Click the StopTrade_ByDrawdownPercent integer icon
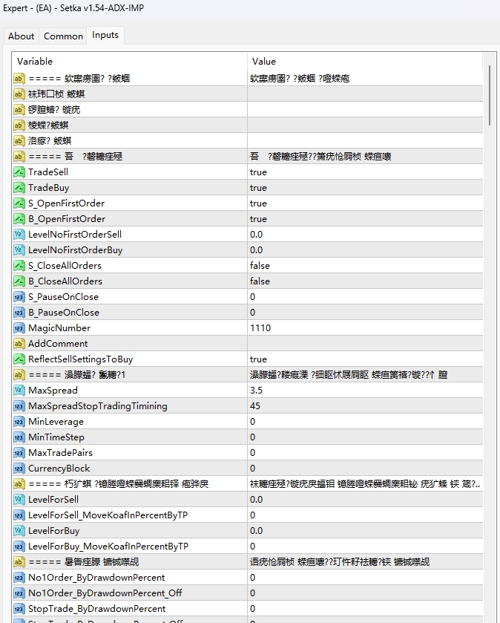500x623 pixels. coord(19,609)
